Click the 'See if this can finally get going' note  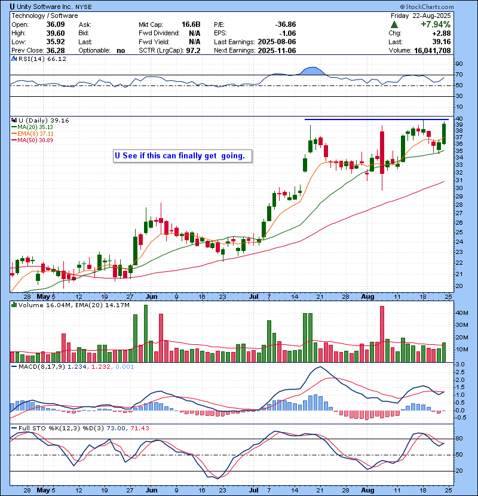(183, 155)
